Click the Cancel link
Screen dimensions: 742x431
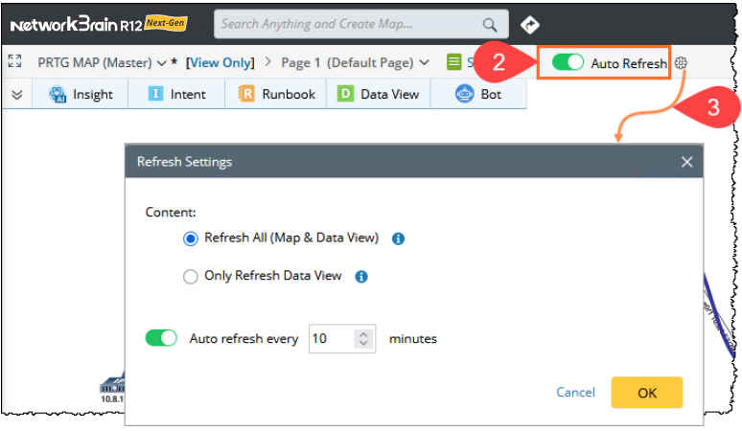click(x=575, y=392)
